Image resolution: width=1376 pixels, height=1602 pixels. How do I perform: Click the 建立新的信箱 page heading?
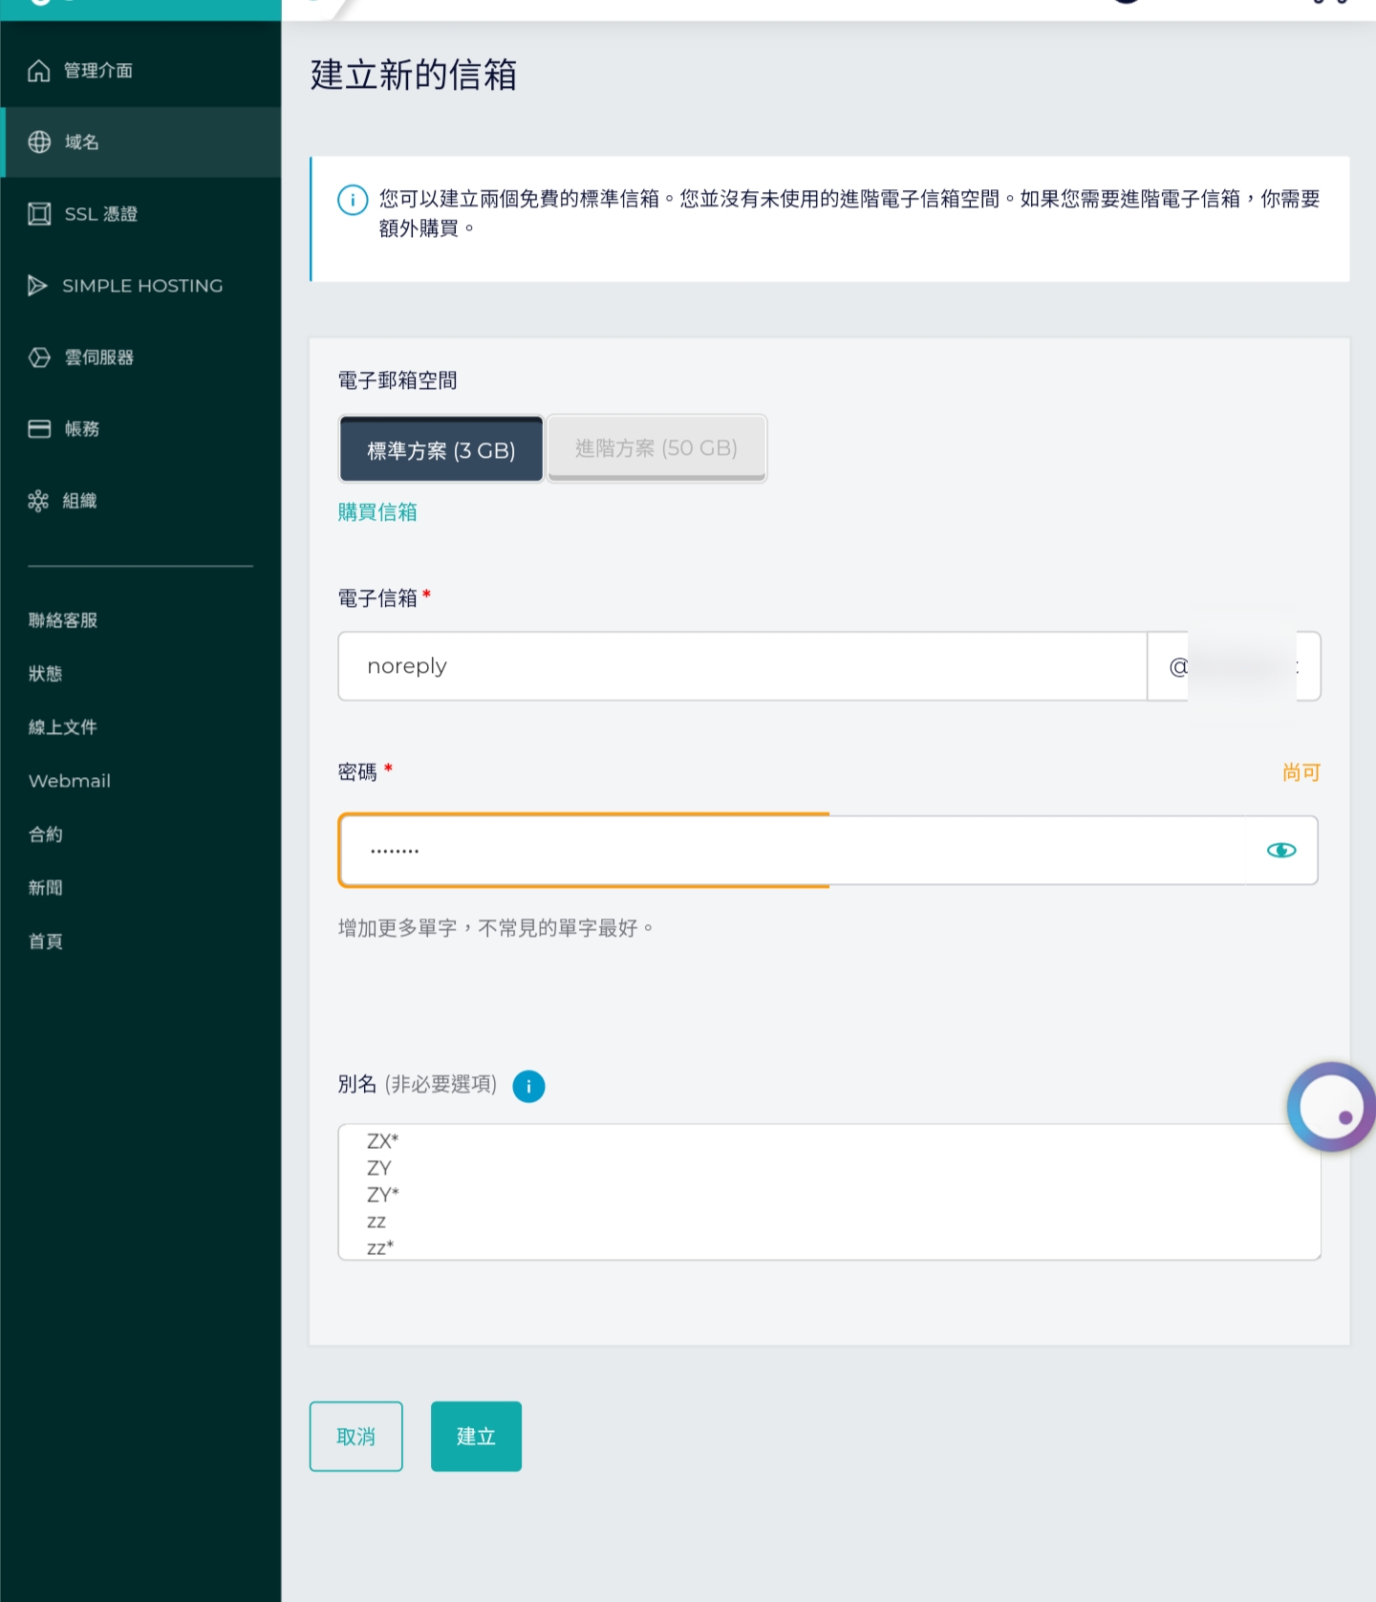[414, 75]
